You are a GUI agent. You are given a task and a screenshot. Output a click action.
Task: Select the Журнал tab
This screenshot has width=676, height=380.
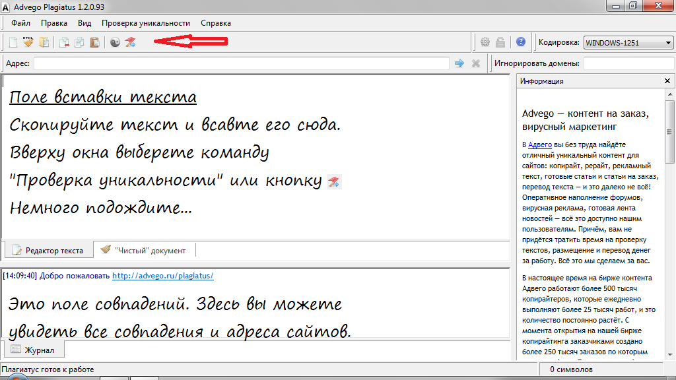pyautogui.click(x=34, y=350)
